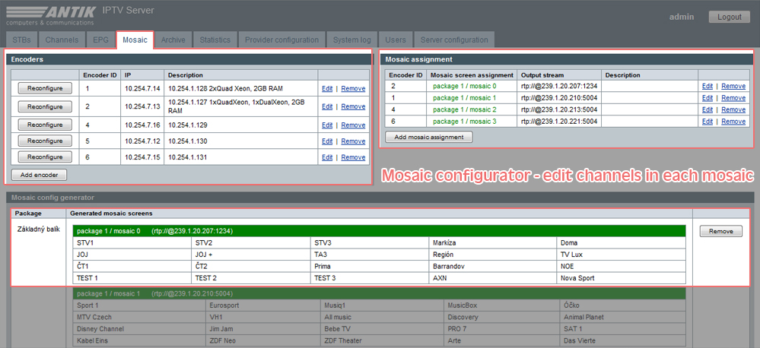
Task: Click the green package 1 / mosaic 0 header bar
Action: [x=380, y=231]
